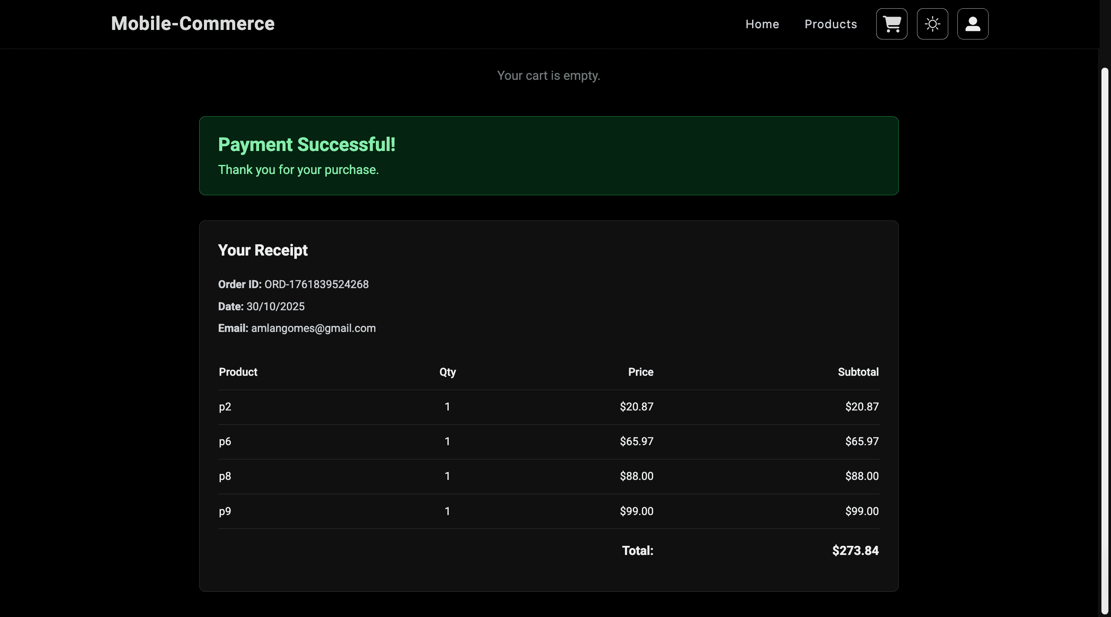Click the Mobile-Commerce logo
The image size is (1111, 617).
pyautogui.click(x=192, y=23)
